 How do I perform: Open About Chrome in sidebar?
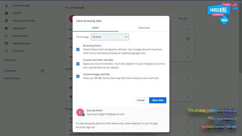[12, 78]
